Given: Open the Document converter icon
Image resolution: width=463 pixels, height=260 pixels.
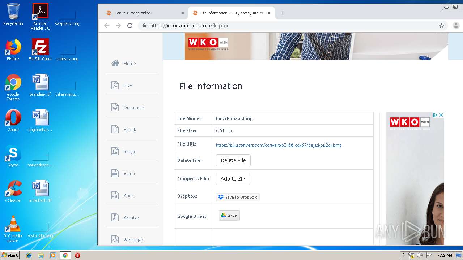Looking at the screenshot, I should pyautogui.click(x=115, y=107).
